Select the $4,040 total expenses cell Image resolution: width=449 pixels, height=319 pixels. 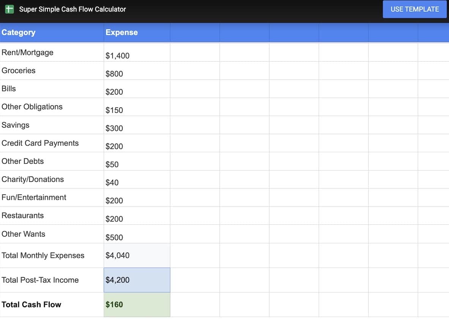(137, 255)
